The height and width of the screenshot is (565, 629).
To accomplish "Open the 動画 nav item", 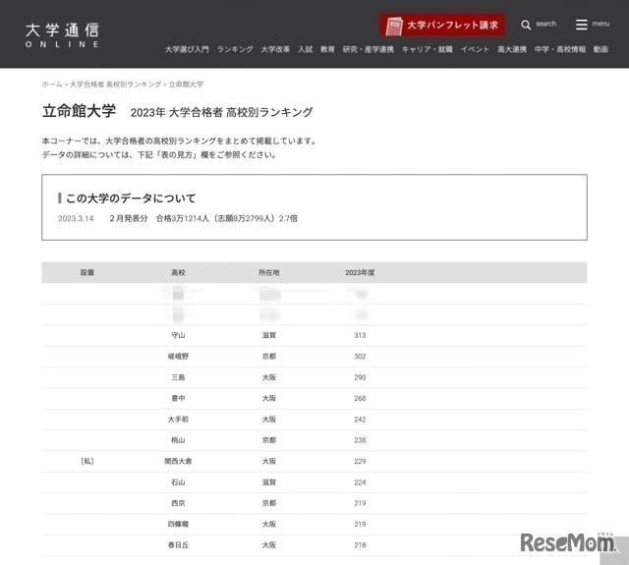I will (600, 49).
